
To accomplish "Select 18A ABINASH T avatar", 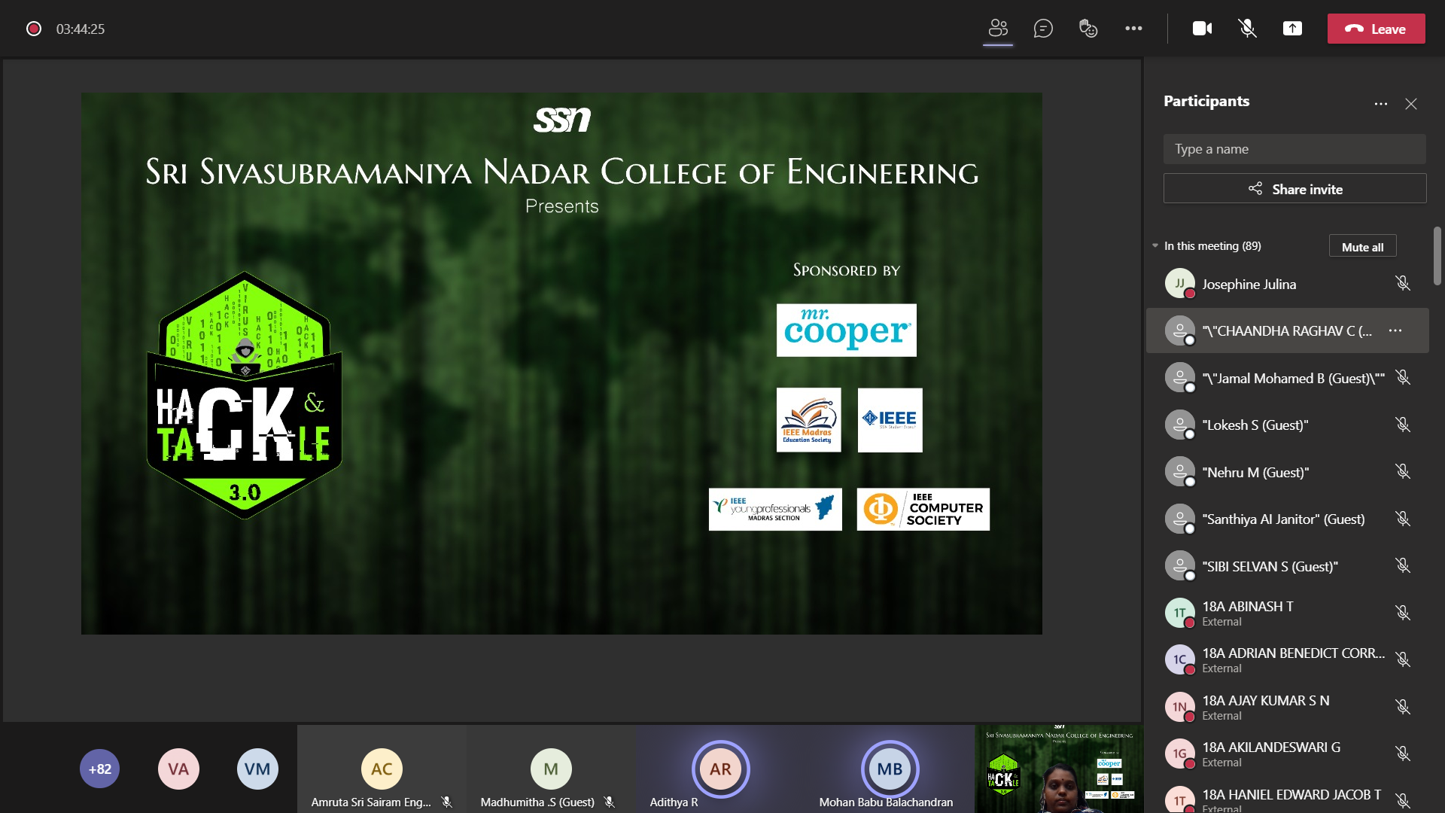I will (1180, 614).
